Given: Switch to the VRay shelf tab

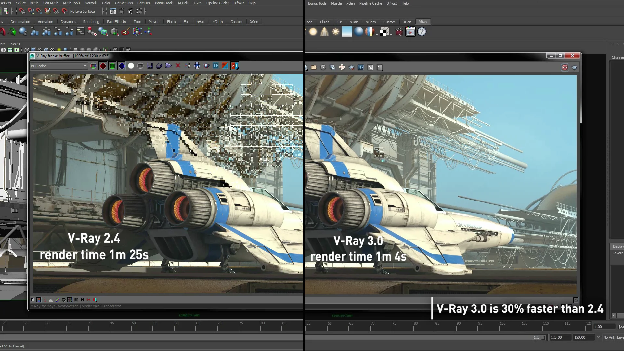Looking at the screenshot, I should pyautogui.click(x=423, y=22).
